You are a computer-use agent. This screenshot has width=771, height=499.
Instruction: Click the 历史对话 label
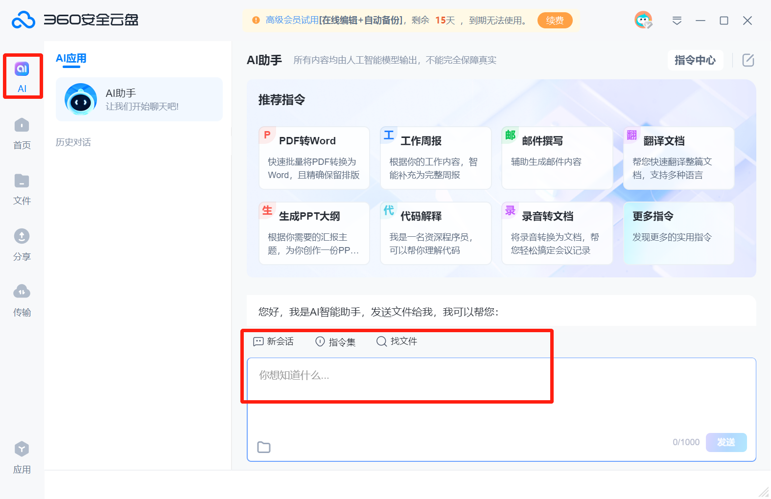[x=73, y=142]
